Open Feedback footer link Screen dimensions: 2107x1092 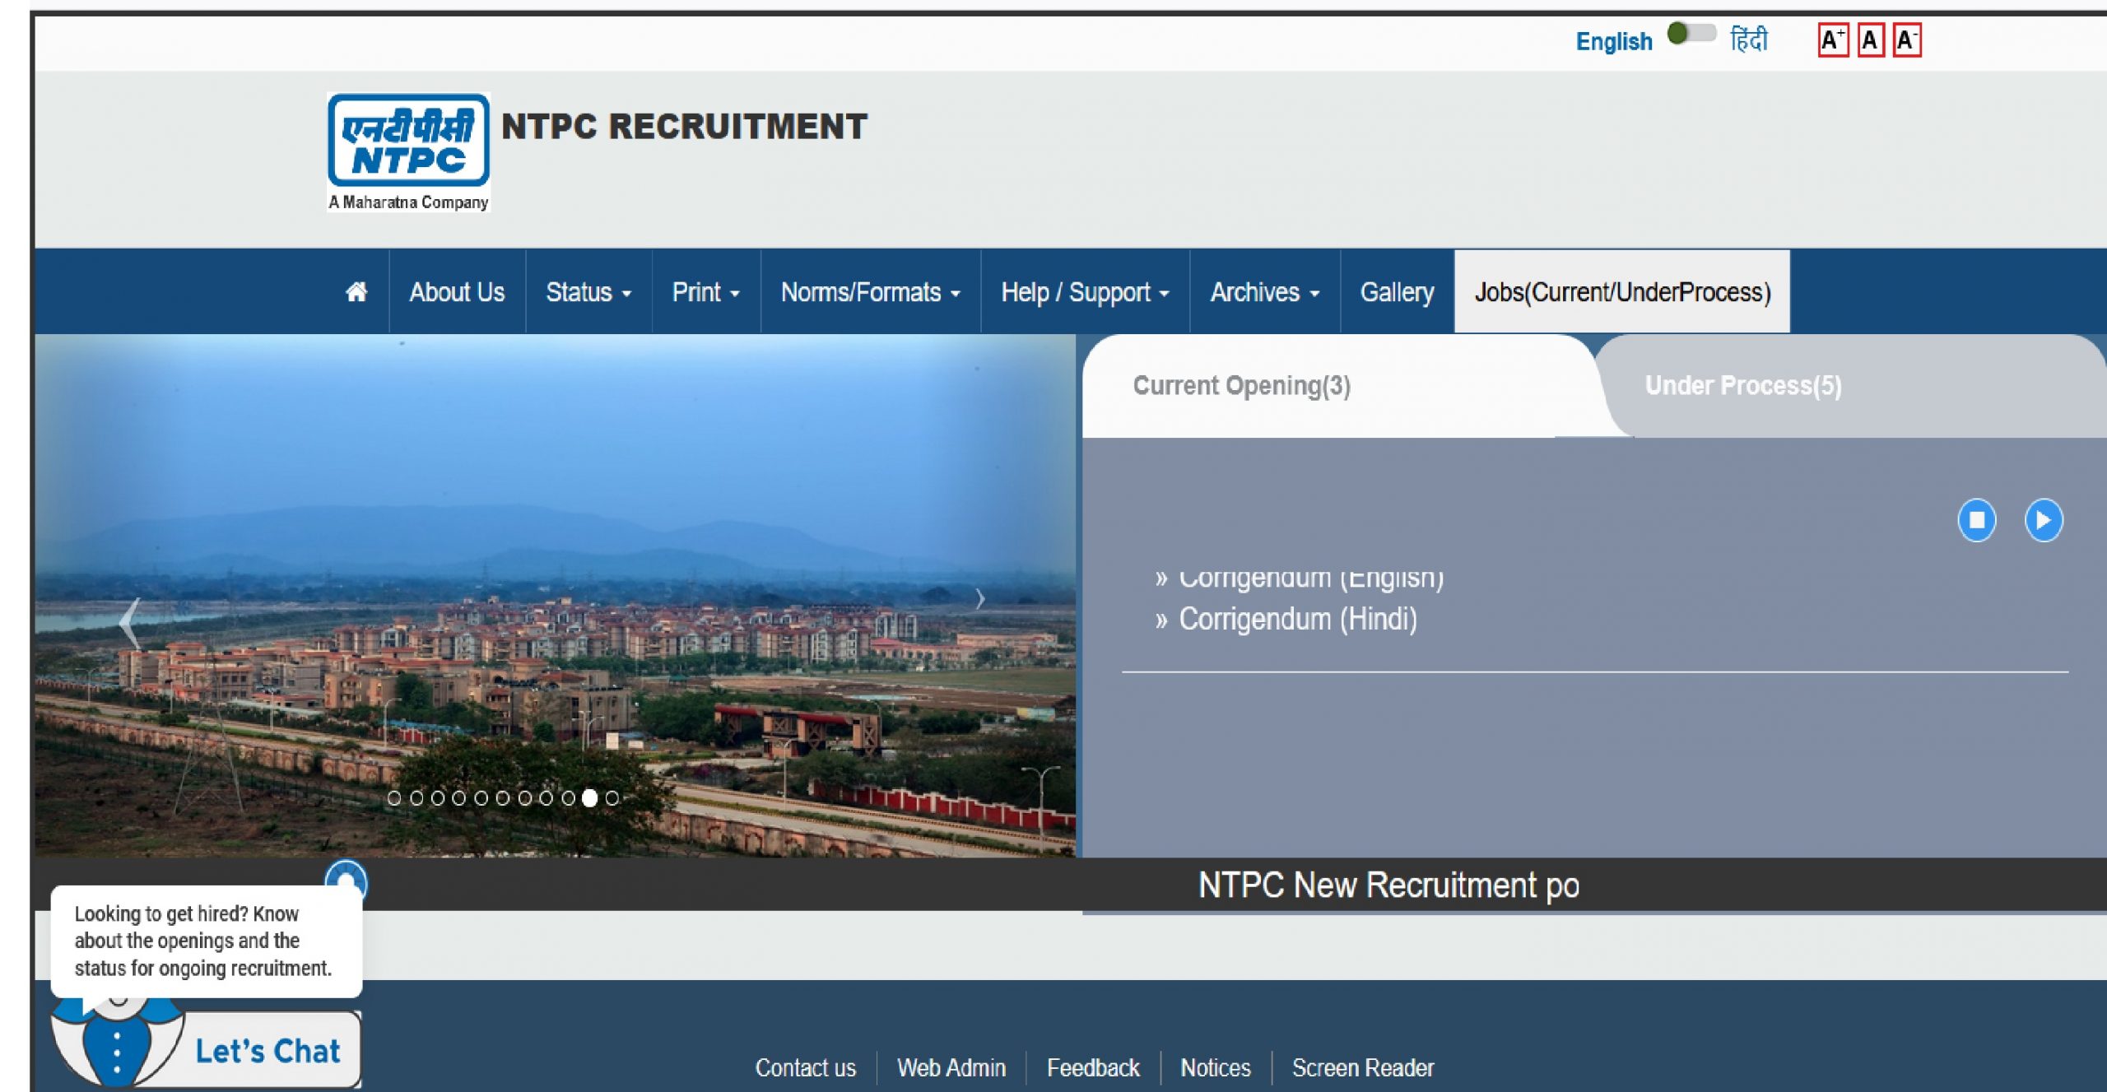click(1092, 1067)
